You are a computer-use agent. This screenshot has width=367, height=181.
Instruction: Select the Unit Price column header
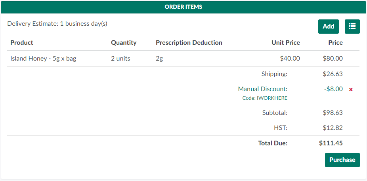tap(285, 42)
